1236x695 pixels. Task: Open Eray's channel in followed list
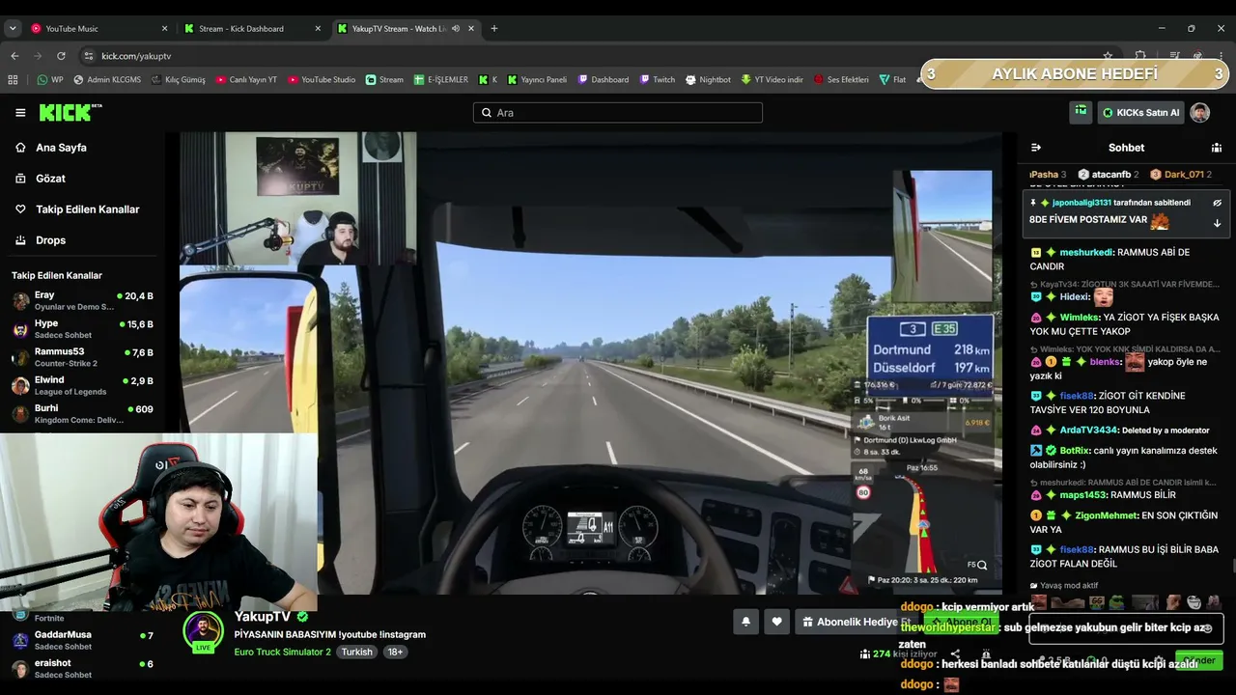tap(82, 300)
